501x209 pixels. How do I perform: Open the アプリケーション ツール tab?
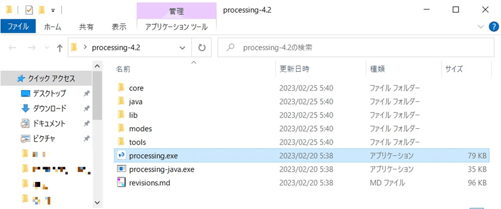pyautogui.click(x=177, y=27)
